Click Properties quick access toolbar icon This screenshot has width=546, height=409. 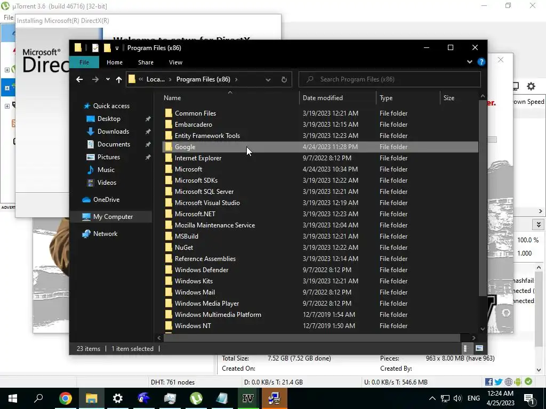[95, 48]
